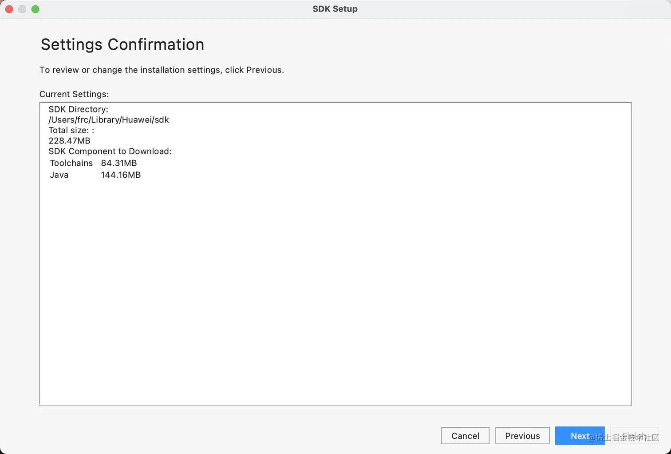Click the grayed-out Finish button

[634, 436]
